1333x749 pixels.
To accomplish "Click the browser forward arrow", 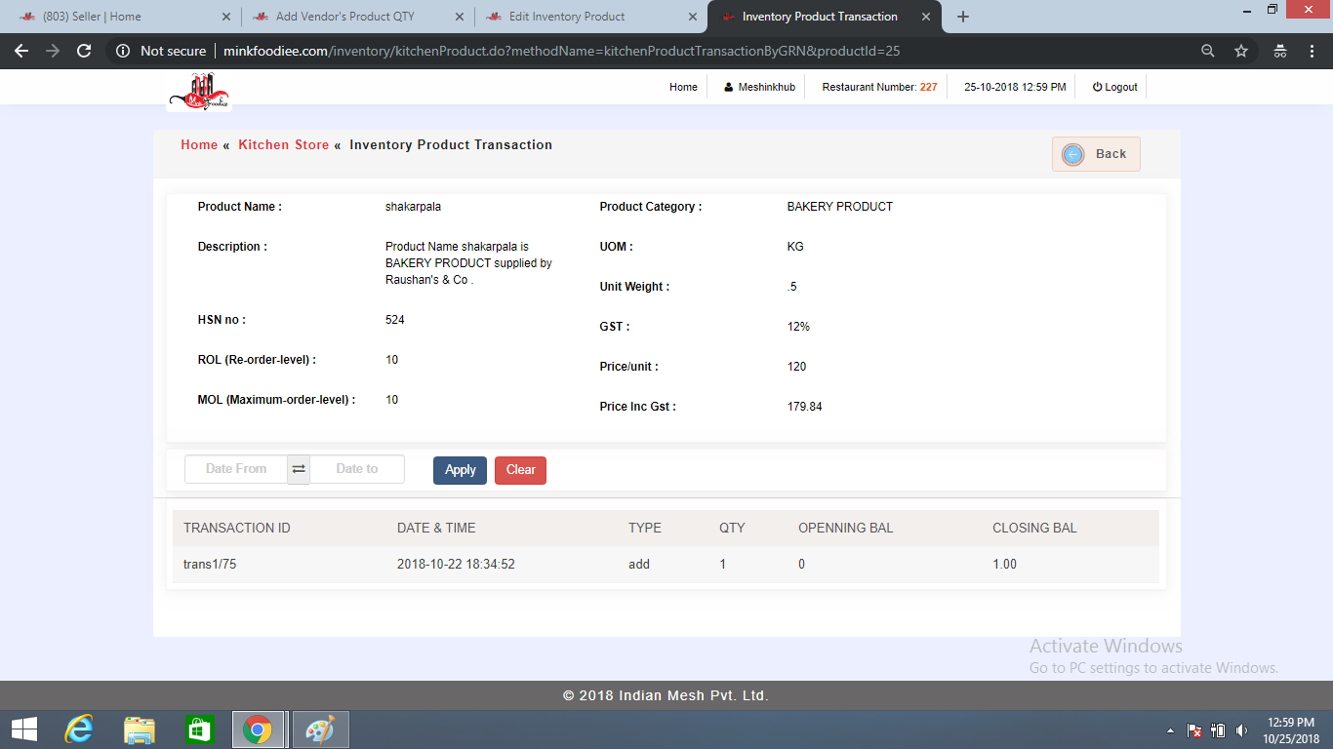I will 53,51.
